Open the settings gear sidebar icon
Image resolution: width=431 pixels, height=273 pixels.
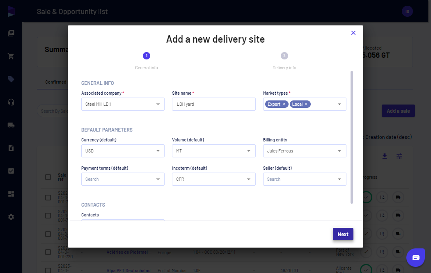tap(11, 217)
